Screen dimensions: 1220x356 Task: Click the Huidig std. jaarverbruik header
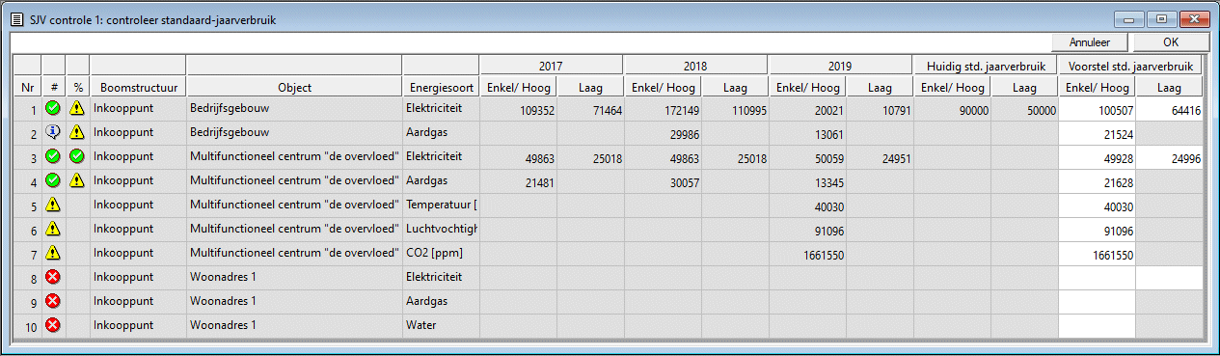point(986,66)
